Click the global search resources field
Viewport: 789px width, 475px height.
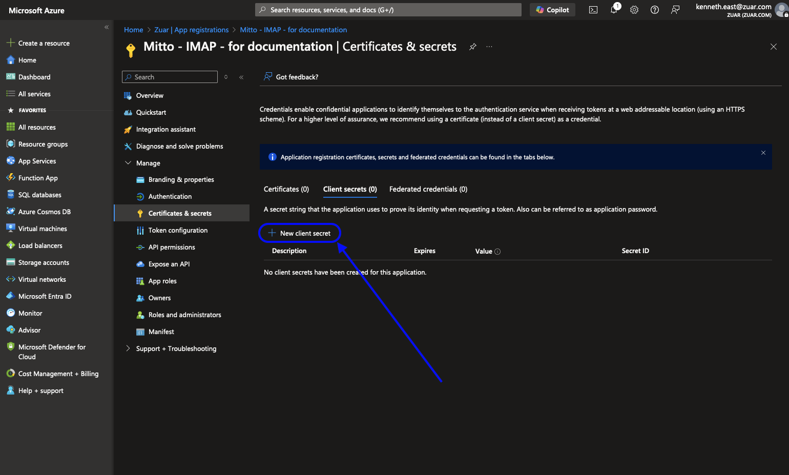pyautogui.click(x=388, y=10)
